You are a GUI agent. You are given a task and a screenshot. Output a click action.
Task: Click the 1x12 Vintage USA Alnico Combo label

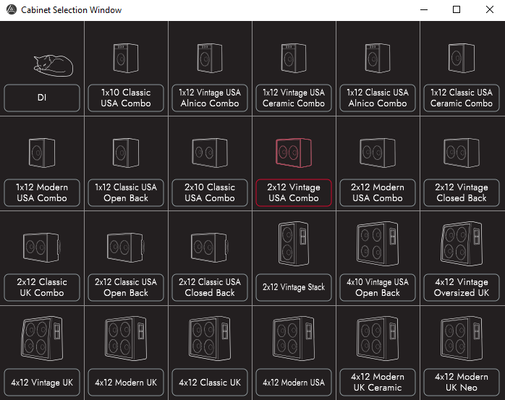click(210, 98)
